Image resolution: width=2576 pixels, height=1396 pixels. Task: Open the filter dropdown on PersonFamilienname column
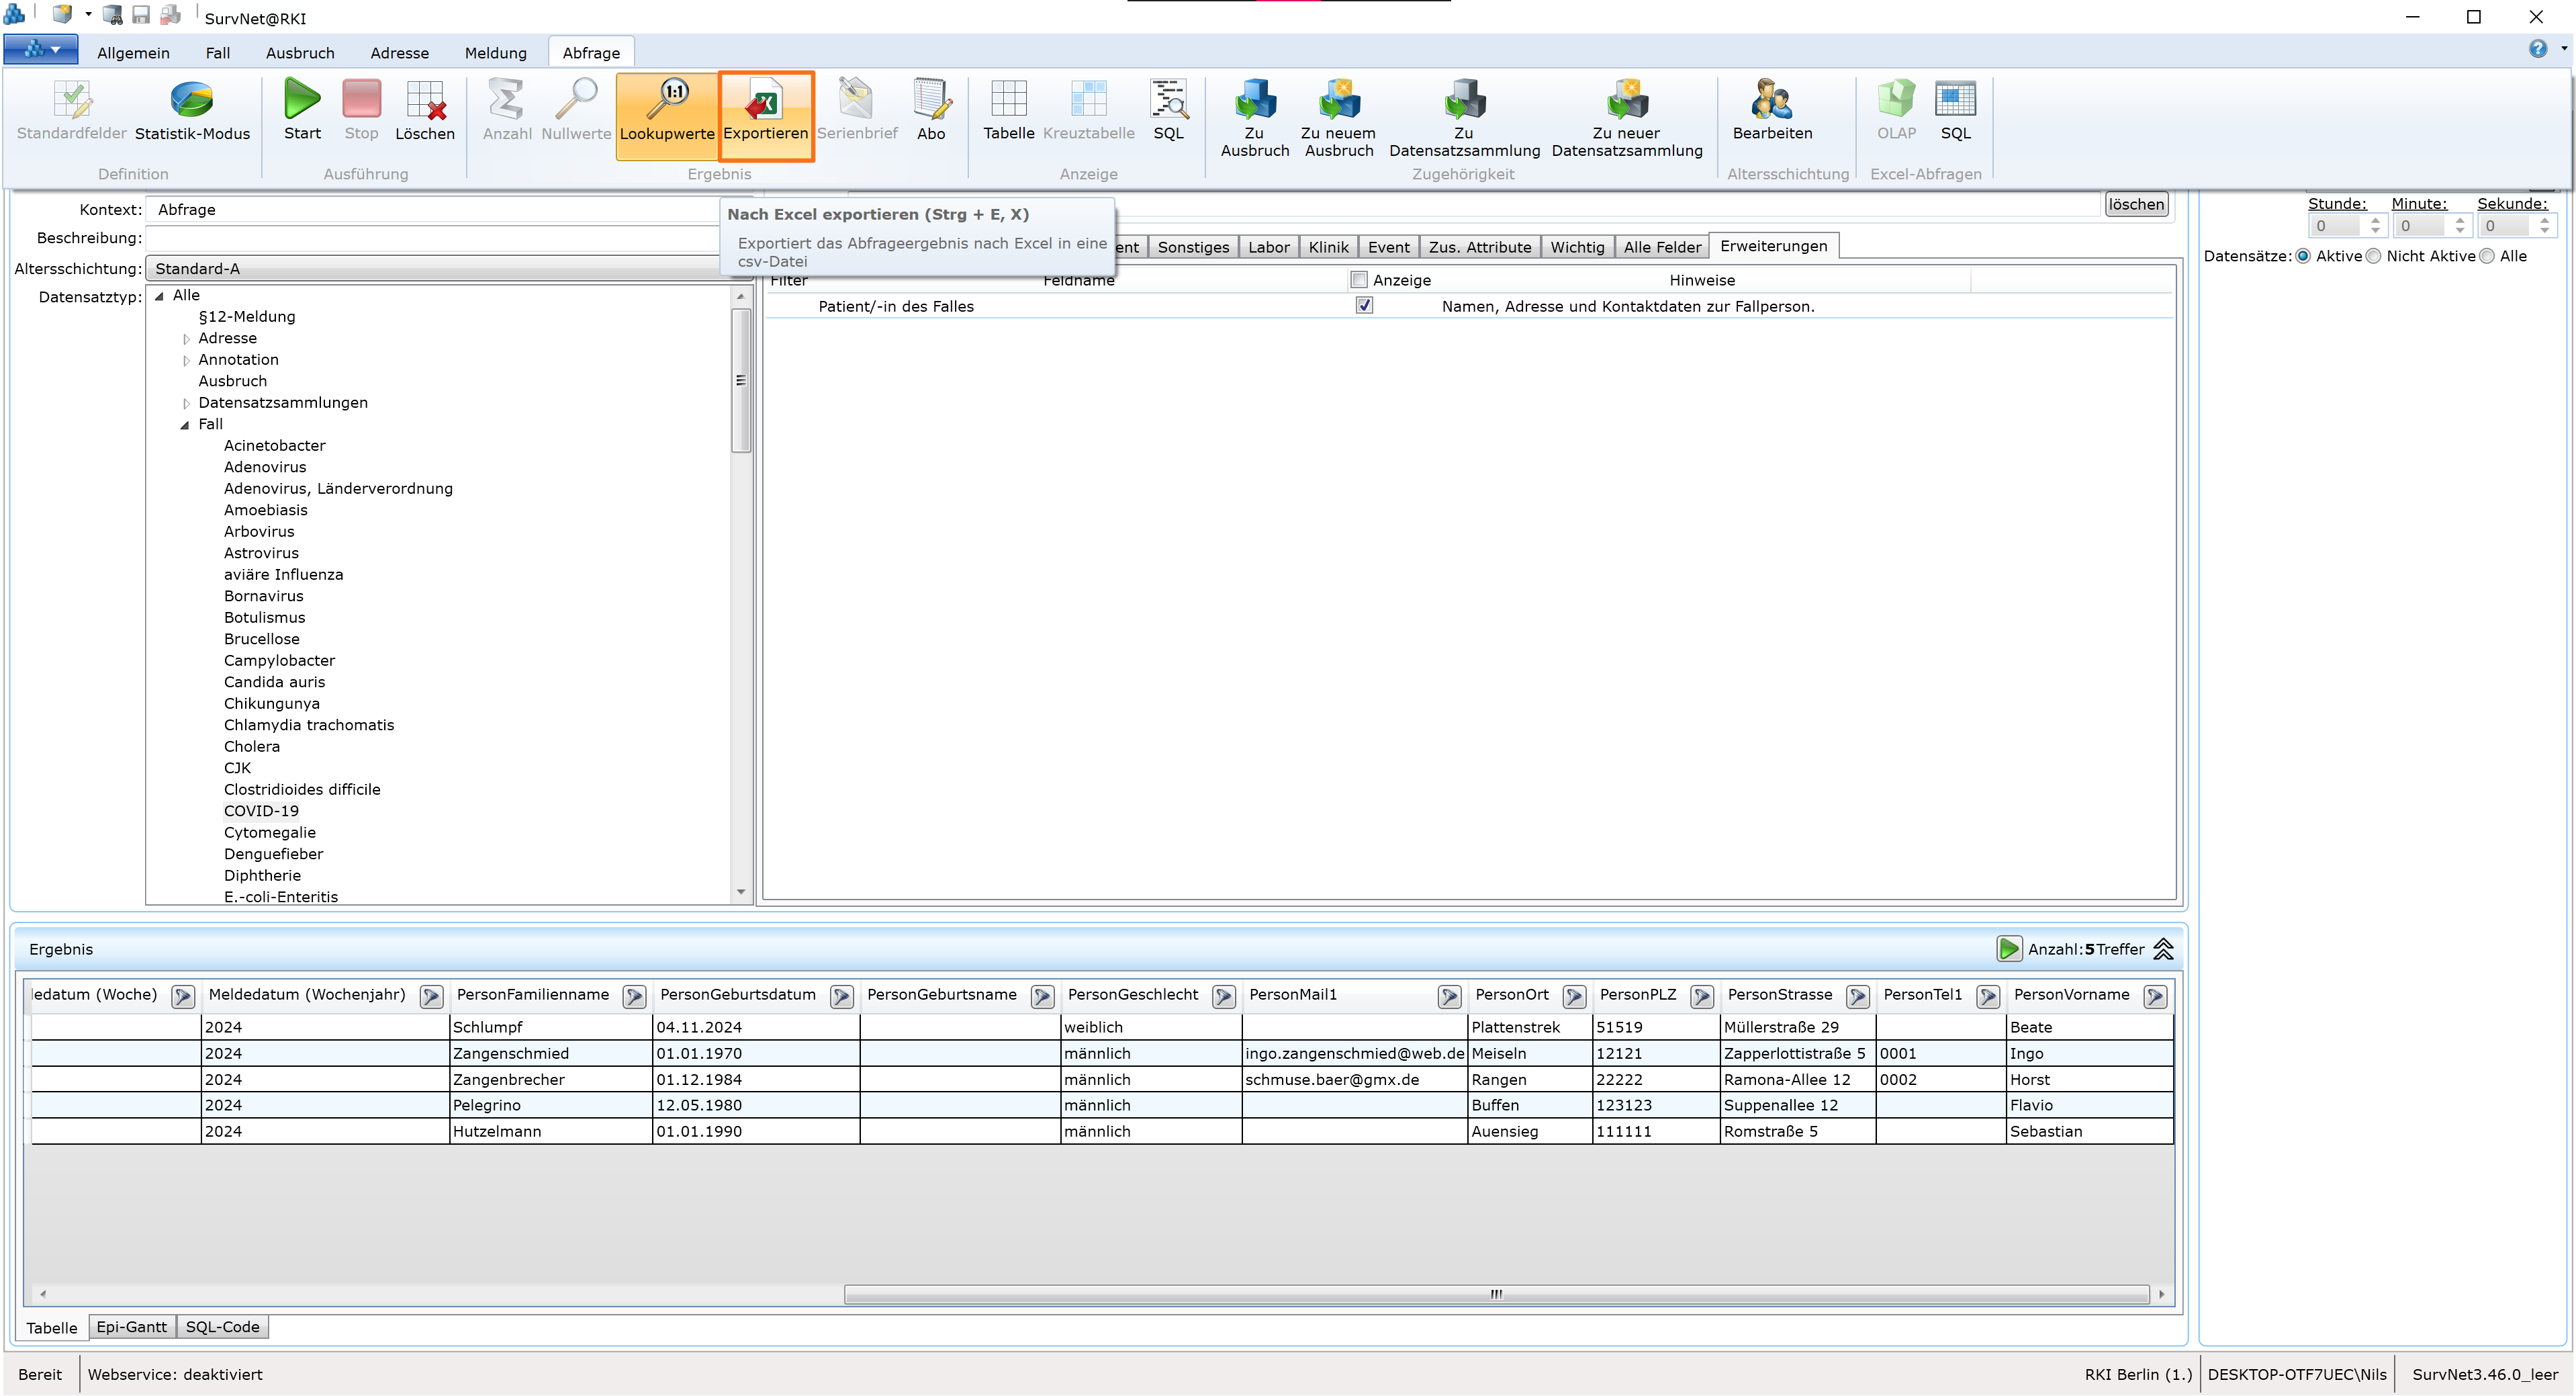click(x=633, y=996)
